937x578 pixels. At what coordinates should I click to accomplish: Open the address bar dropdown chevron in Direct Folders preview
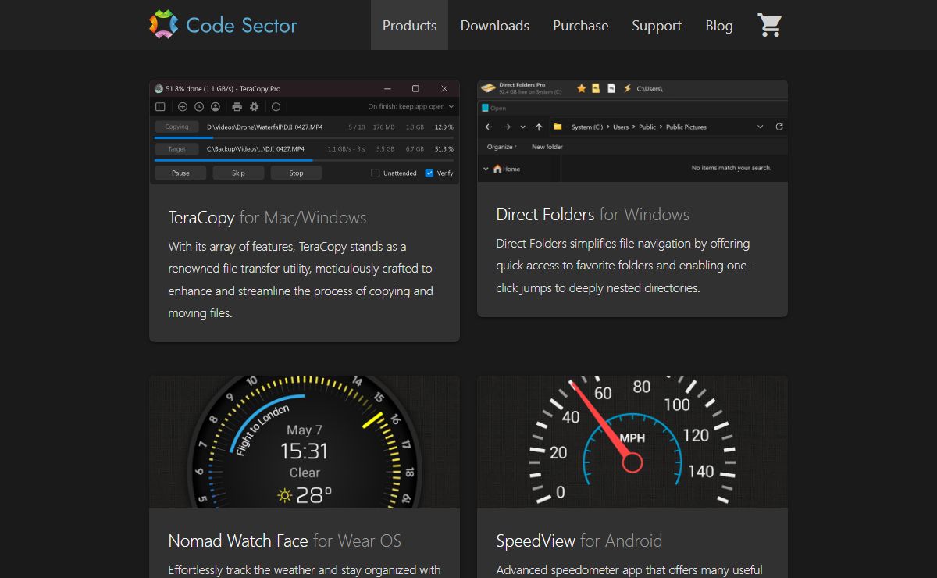click(761, 127)
